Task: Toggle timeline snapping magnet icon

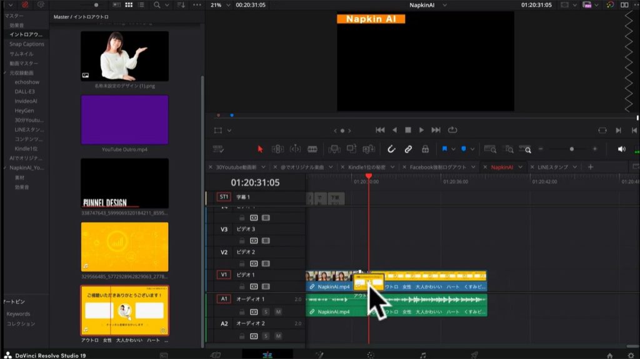Action: tap(391, 149)
